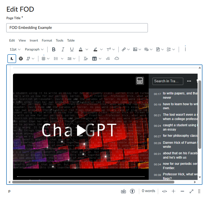Viewport: 213px width, 198px height.
Task: Open keyboard shortcuts icon
Action: (124, 191)
